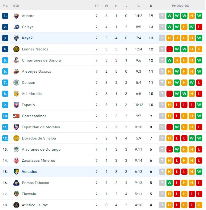The image size is (206, 210).
Task: Click the Leones Negros team logo
Action: pyautogui.click(x=16, y=49)
